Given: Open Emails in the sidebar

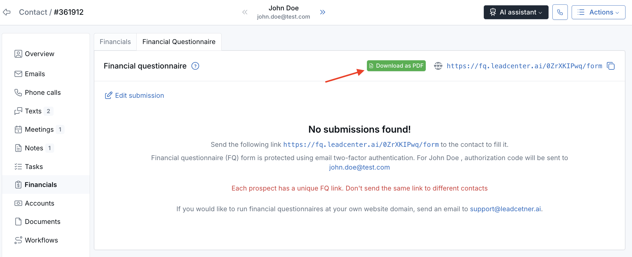Looking at the screenshot, I should tap(35, 74).
